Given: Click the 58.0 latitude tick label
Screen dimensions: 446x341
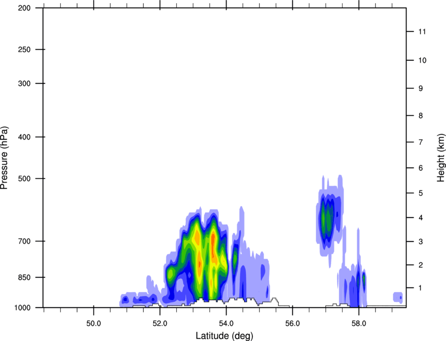Looking at the screenshot, I should (359, 324).
